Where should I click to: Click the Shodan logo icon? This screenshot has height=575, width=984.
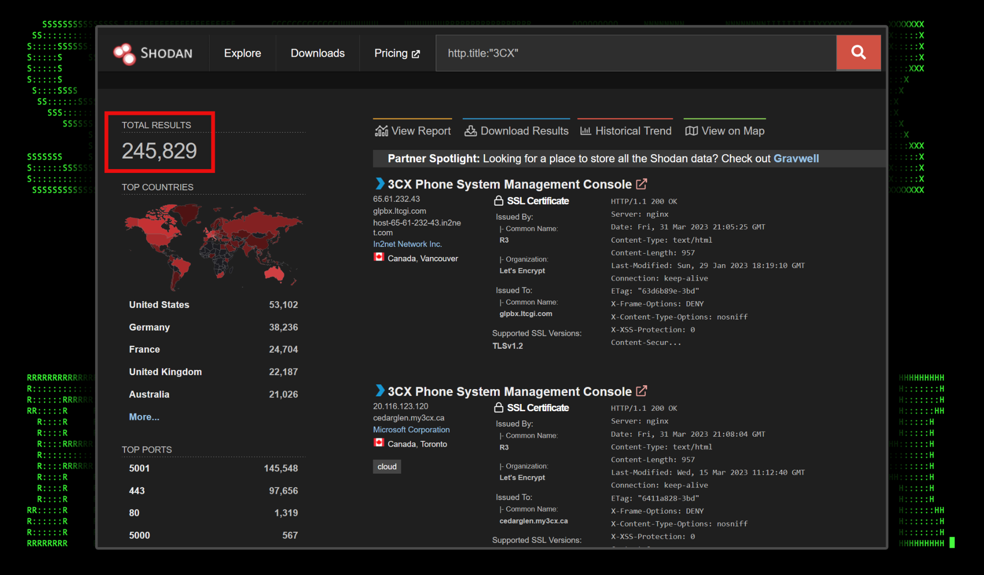coord(124,53)
